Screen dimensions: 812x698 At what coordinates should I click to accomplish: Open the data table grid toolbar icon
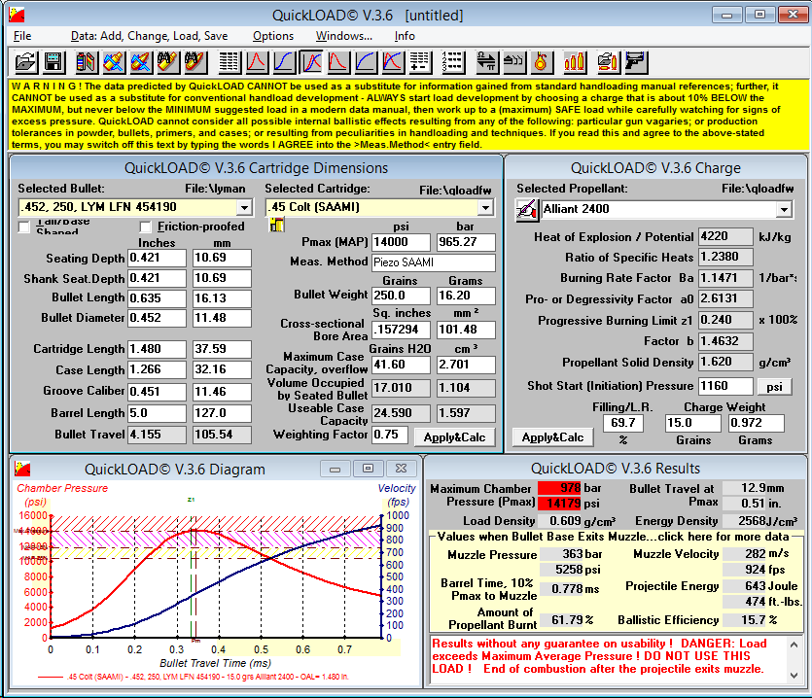tap(229, 62)
